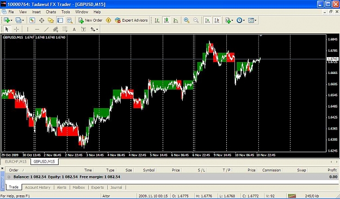Viewport: 340px width, 199px height.
Task: Switch to the Account History tab
Action: click(x=38, y=187)
